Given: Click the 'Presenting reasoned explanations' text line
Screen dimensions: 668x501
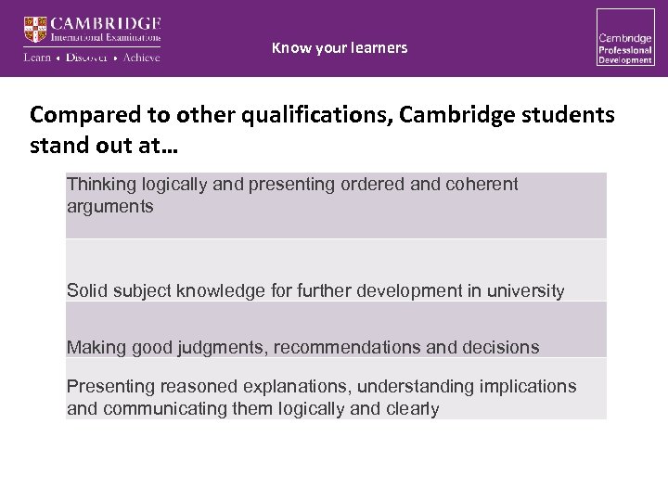Looking at the screenshot, I should (x=321, y=386).
